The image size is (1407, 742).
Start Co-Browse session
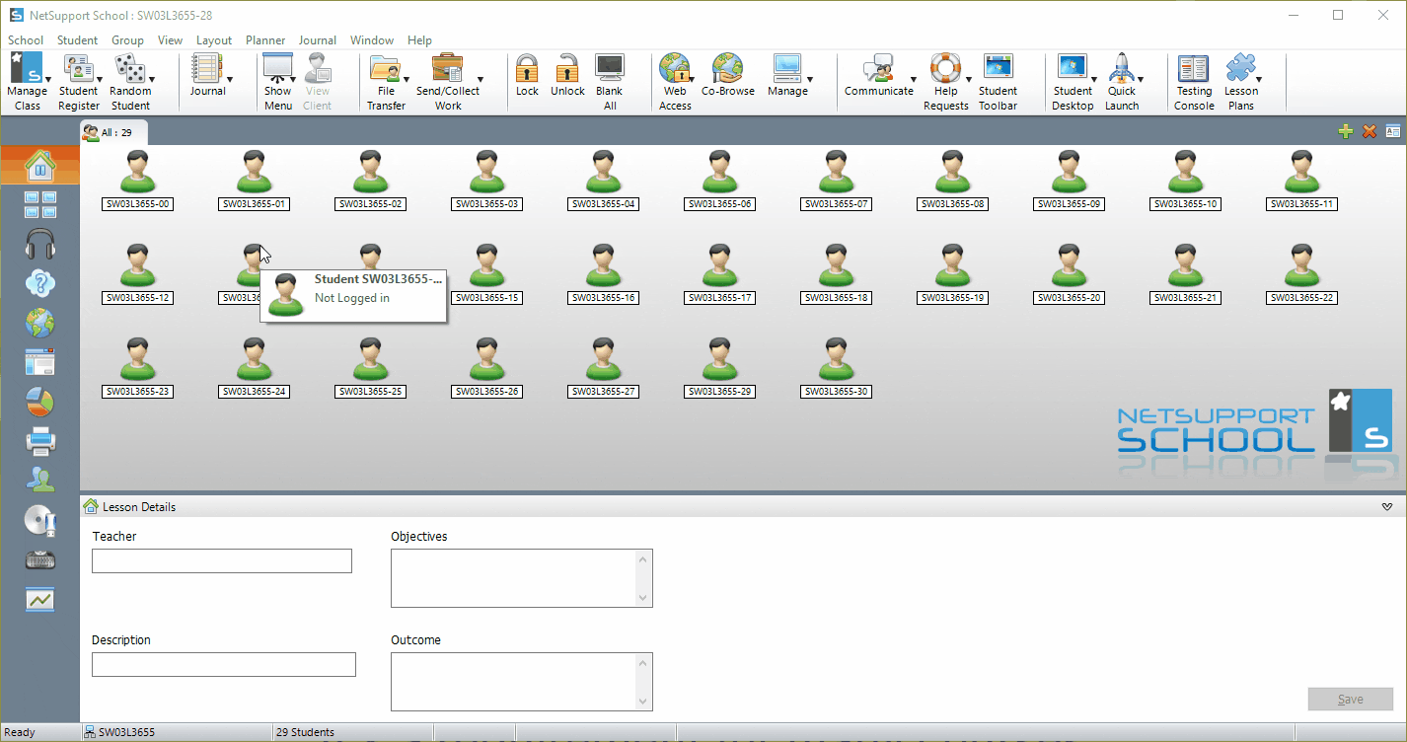click(x=727, y=68)
